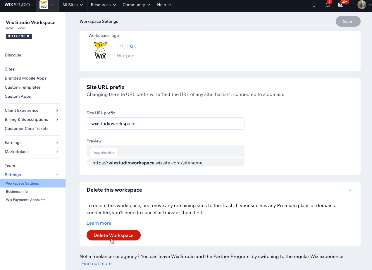372x270 pixels.
Task: Click the Find out more link
Action: (x=97, y=263)
